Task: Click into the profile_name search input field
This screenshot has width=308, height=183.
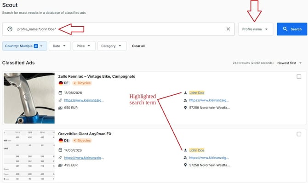Action: coord(119,29)
